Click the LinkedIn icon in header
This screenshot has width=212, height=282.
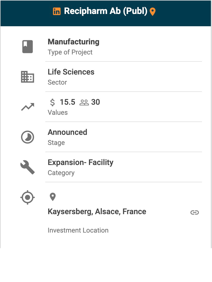(57, 11)
